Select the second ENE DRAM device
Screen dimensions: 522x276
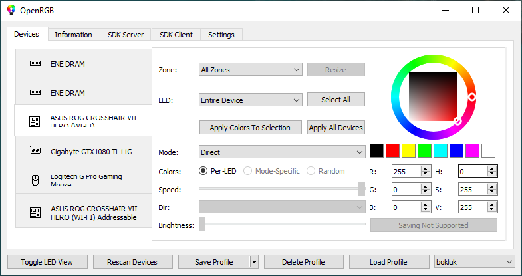click(x=84, y=91)
